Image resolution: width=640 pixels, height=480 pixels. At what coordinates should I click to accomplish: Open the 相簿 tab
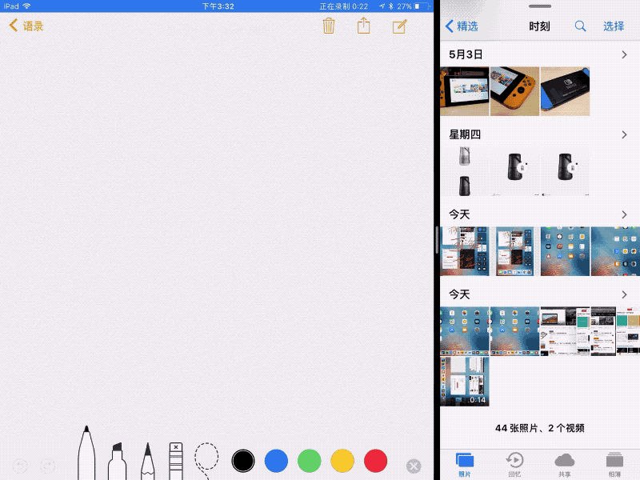613,464
